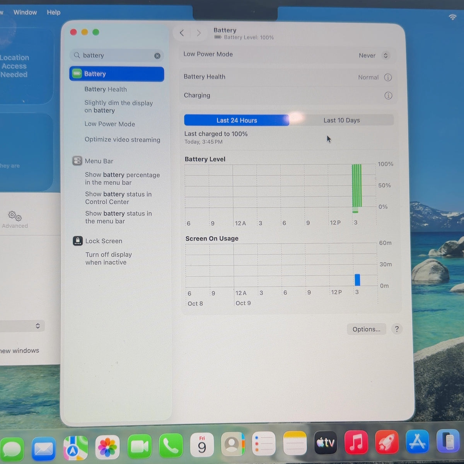Viewport: 464px width, 464px height.
Task: Switch to the Last 24 Hours tab
Action: point(237,120)
